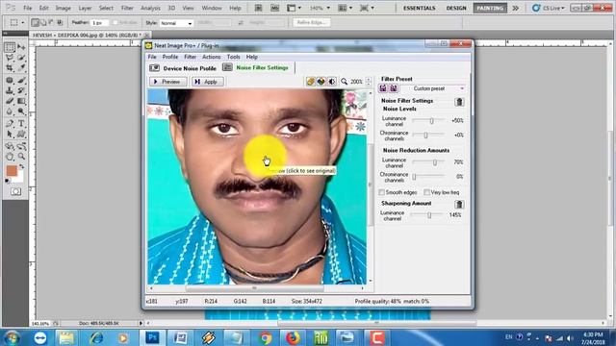Screen dimensions: 616x346
Task: Switch to Noise Filter Settings tab
Action: pos(257,68)
